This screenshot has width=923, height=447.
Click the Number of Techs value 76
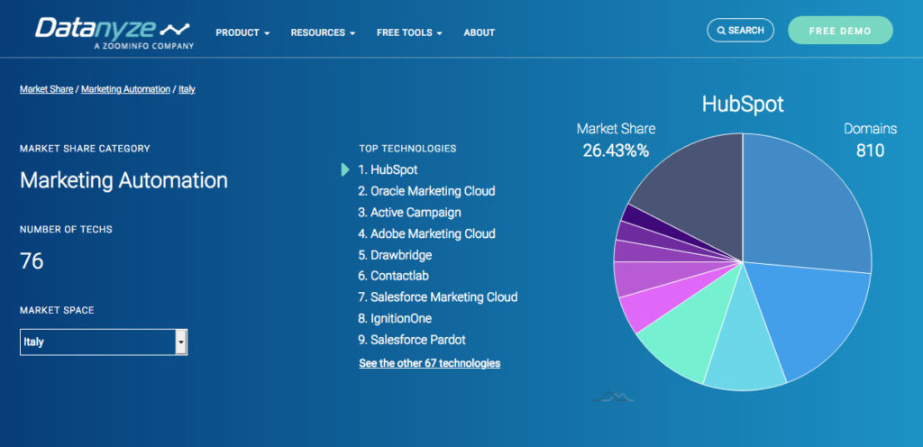(x=32, y=260)
